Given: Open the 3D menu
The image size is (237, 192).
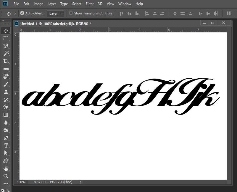Looking at the screenshot, I should point(100,4).
